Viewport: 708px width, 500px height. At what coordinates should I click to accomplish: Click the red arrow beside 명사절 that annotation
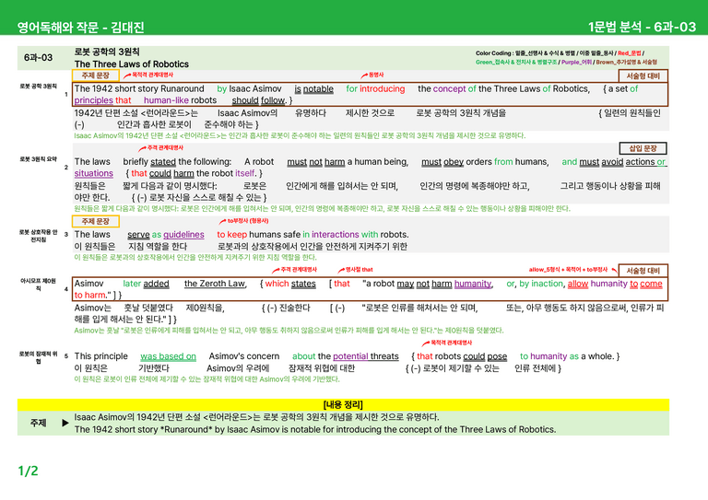point(341,270)
